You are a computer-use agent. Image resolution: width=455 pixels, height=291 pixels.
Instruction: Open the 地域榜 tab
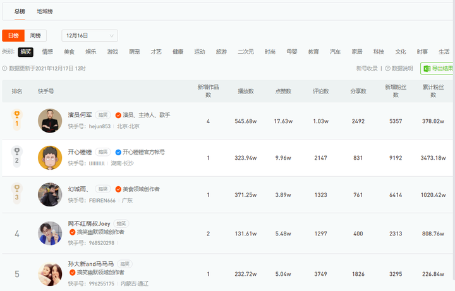pyautogui.click(x=45, y=11)
